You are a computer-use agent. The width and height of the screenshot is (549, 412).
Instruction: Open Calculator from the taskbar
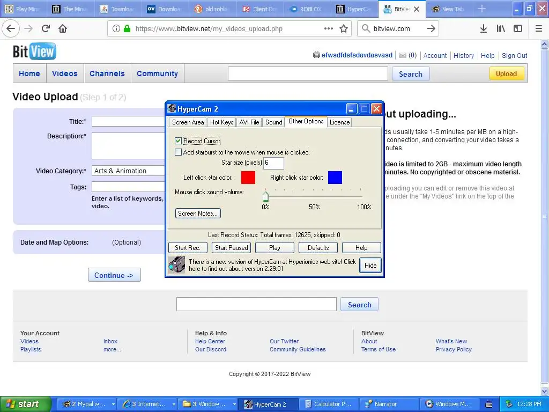click(x=329, y=404)
